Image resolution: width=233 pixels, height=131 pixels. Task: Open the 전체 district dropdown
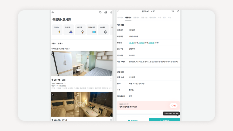(x=60, y=44)
